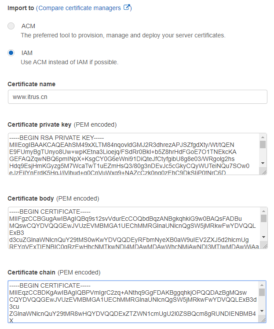Open the Compare certificate managers link

tap(79, 8)
